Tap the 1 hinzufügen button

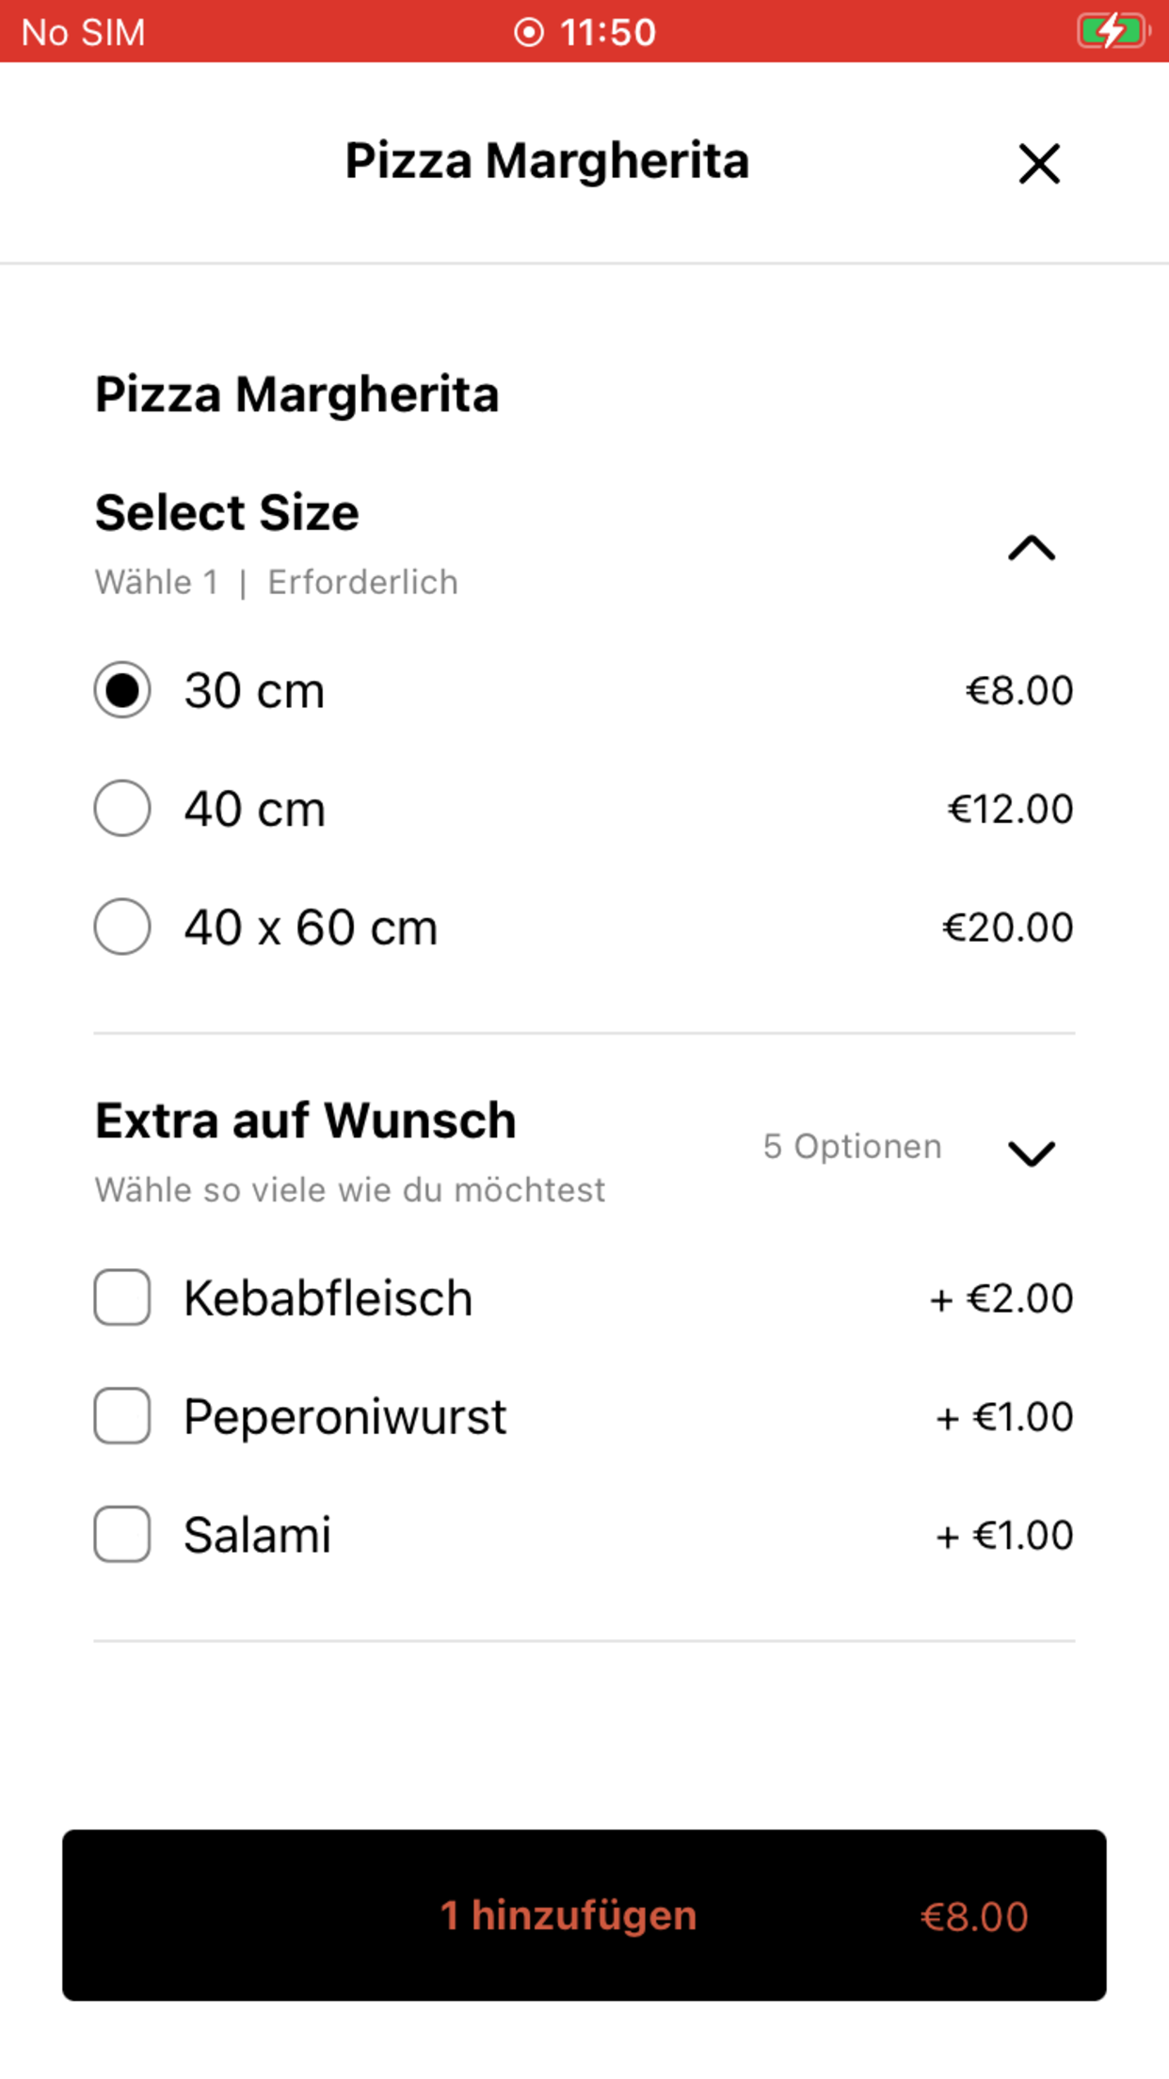tap(584, 1915)
